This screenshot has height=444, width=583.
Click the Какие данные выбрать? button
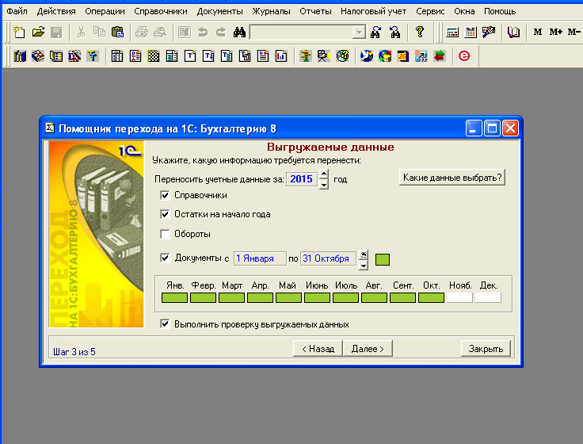coord(452,178)
